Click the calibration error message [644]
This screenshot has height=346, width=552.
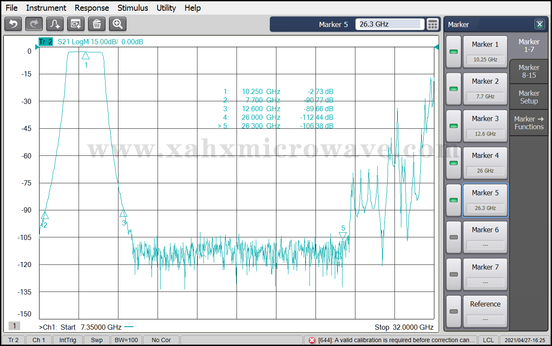396,340
